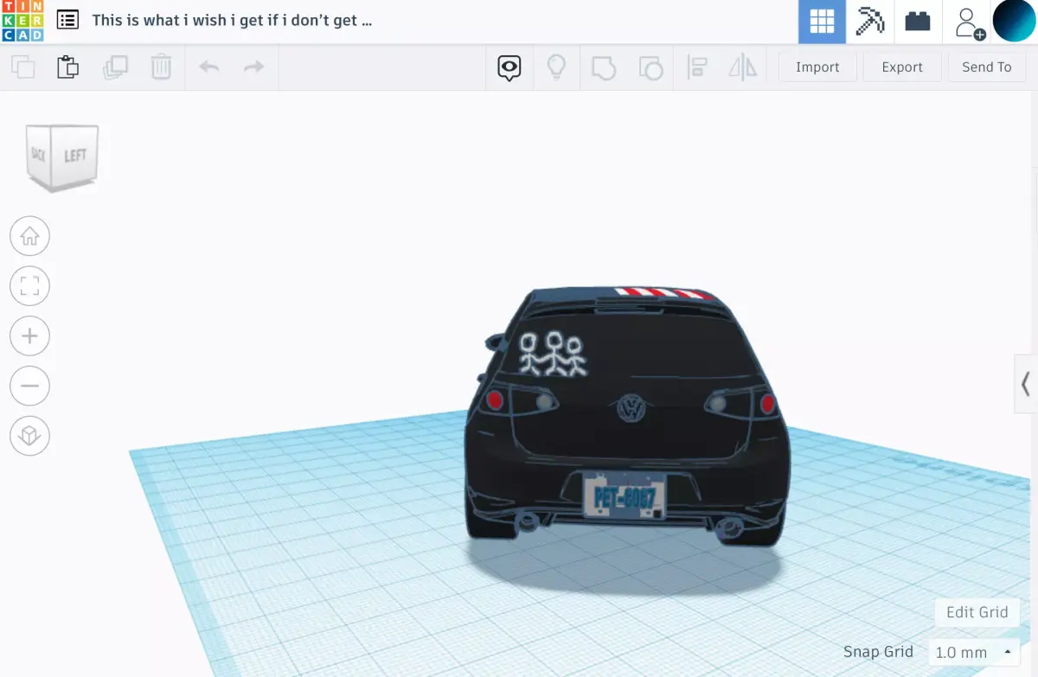
Task: Click the BACK face of view cube
Action: [x=39, y=155]
